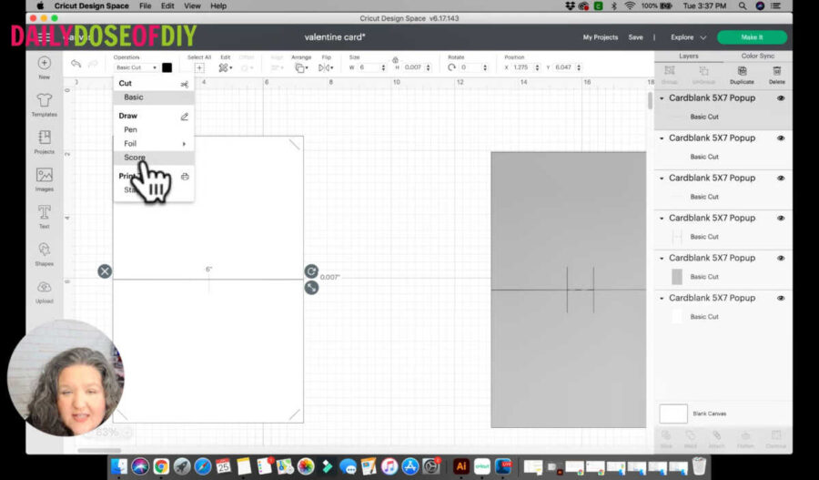Viewport: 819px width, 480px height.
Task: Click the green Make It button
Action: pyautogui.click(x=753, y=37)
